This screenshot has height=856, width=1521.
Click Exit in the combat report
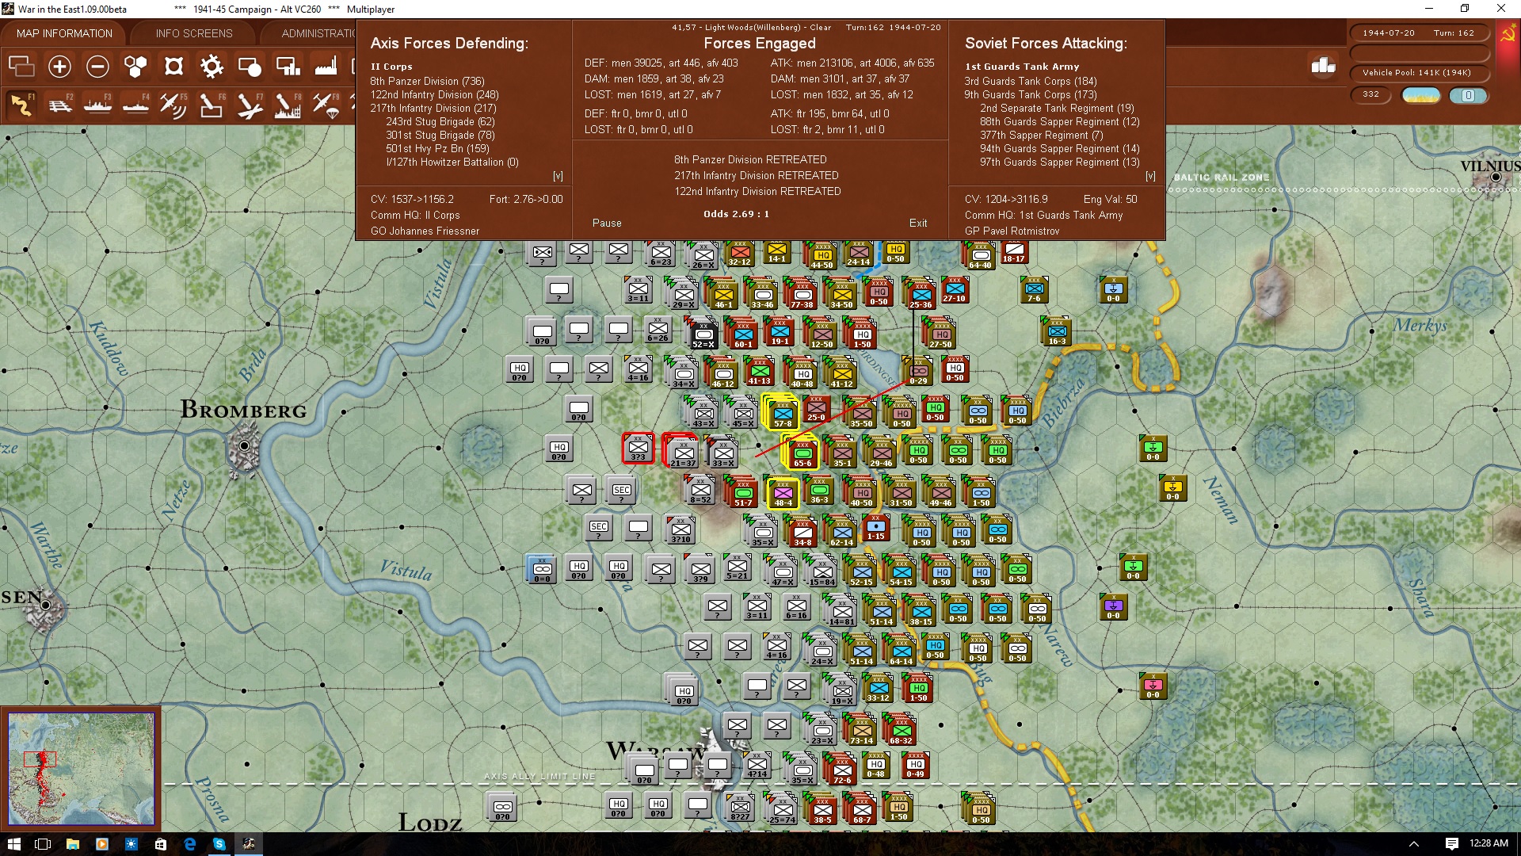pyautogui.click(x=918, y=224)
